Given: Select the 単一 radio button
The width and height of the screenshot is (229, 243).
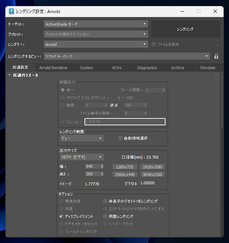Looking at the screenshot, I should 63,90.
